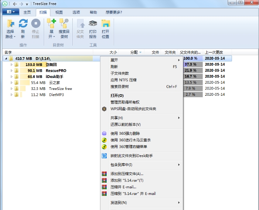This screenshot has height=210, width=259.
Task: Click folder icon of RescuePRO row
Action: tap(16, 70)
